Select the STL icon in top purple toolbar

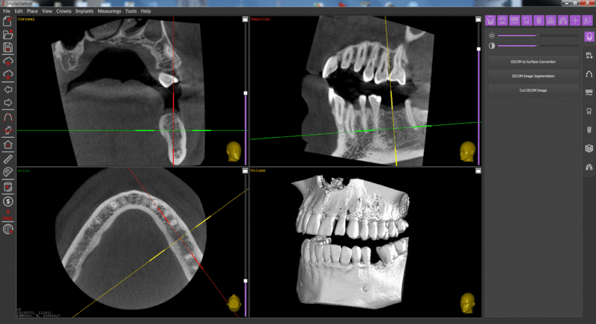[502, 20]
